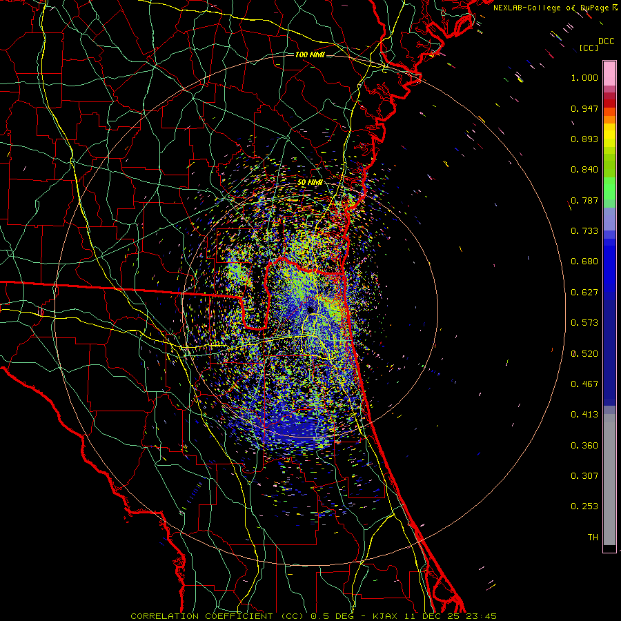
Task: Select the 0.947 scale value
Action: point(584,108)
